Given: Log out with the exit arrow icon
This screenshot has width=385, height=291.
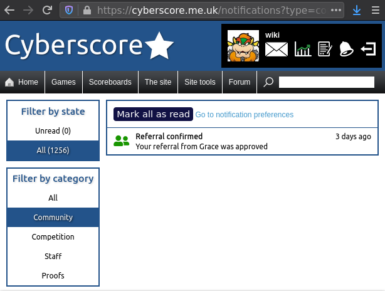Looking at the screenshot, I should [368, 49].
